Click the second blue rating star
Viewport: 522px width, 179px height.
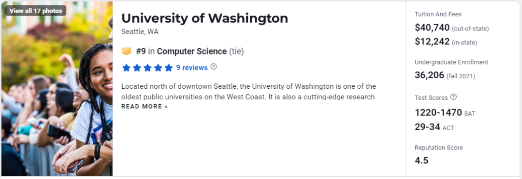[137, 68]
